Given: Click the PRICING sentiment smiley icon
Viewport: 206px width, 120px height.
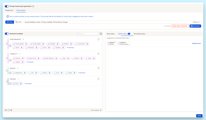Looking at the screenshot, I should pos(10,84).
